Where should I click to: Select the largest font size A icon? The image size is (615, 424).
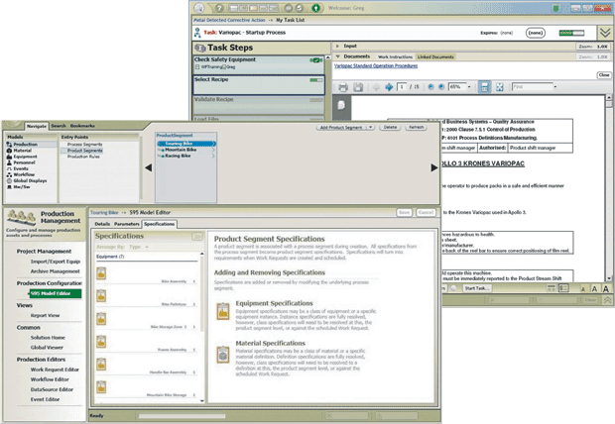coord(606,289)
